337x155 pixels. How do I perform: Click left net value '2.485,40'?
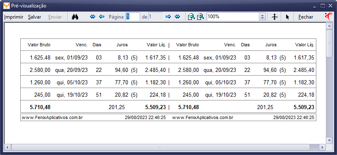(155, 70)
